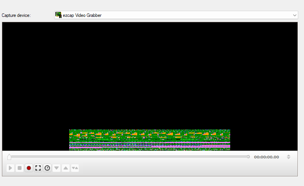Click the timecode 00:00:00.00 field
The height and width of the screenshot is (186, 304).
[x=266, y=157]
